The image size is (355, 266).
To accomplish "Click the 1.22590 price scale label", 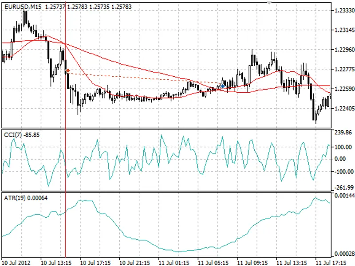I will pyautogui.click(x=344, y=89).
